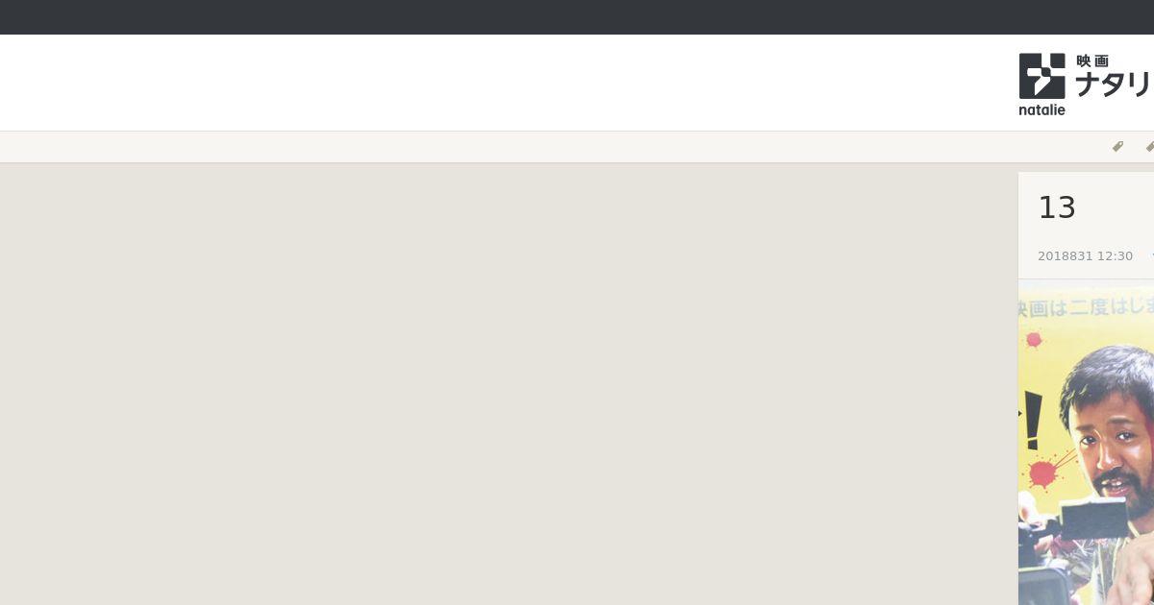Open the 映画ナタリー katakana logo text

coord(1114,85)
